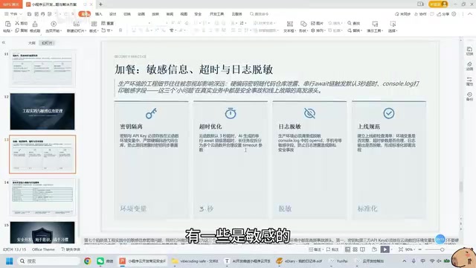
Task: Click the search commands field
Action: point(260,14)
